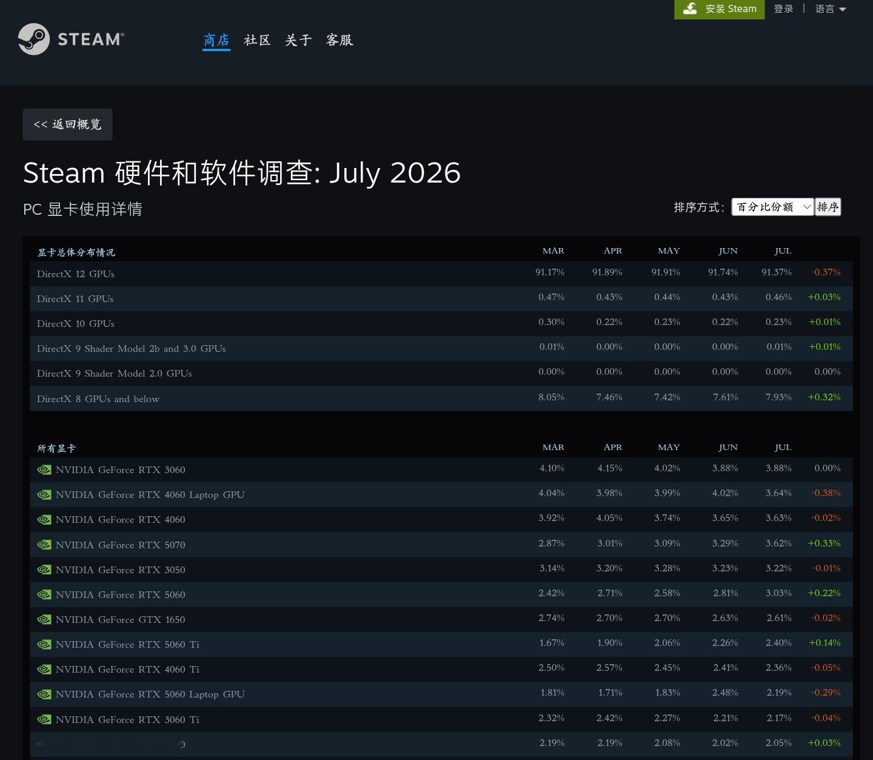Click the NVIDIA GeForce RTX 4060 Ti name
The image size is (873, 760).
[x=127, y=669]
